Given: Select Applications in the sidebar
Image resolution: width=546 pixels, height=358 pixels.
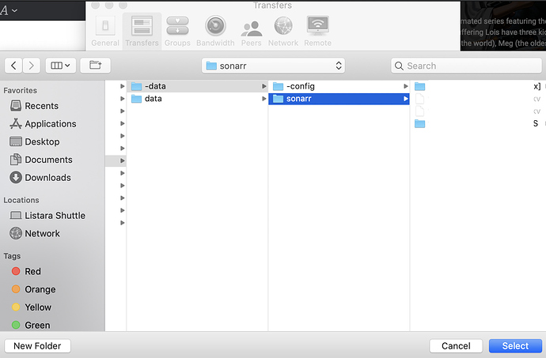Looking at the screenshot, I should pyautogui.click(x=51, y=124).
